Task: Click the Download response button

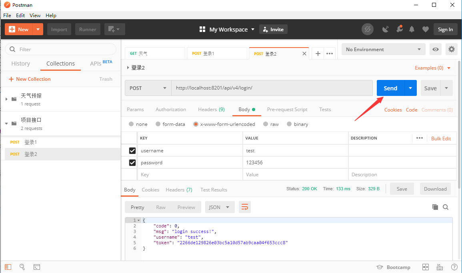Action: (x=435, y=189)
